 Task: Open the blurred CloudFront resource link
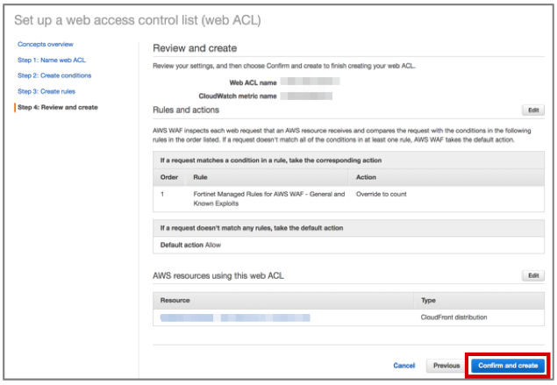(234, 318)
